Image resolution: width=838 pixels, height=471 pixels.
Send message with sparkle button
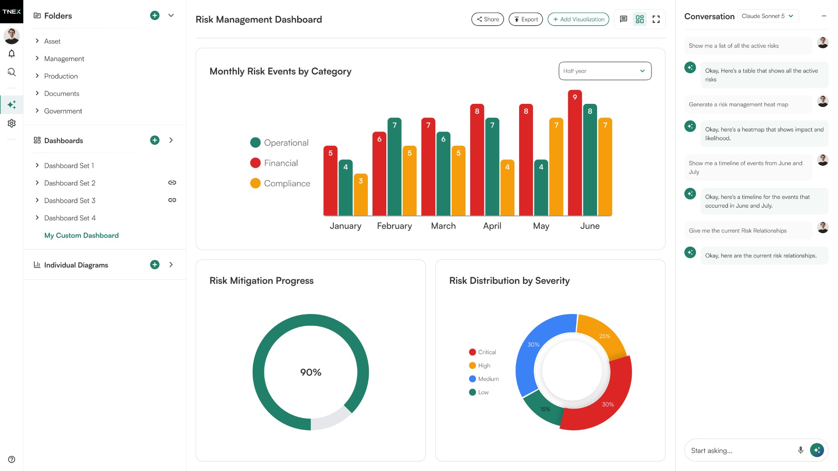click(817, 450)
